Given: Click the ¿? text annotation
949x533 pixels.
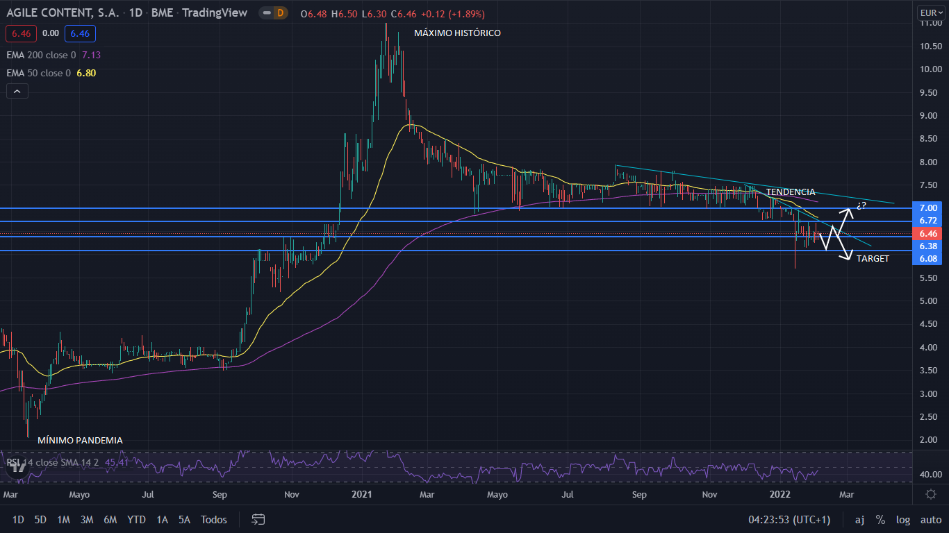Looking at the screenshot, I should click(861, 205).
